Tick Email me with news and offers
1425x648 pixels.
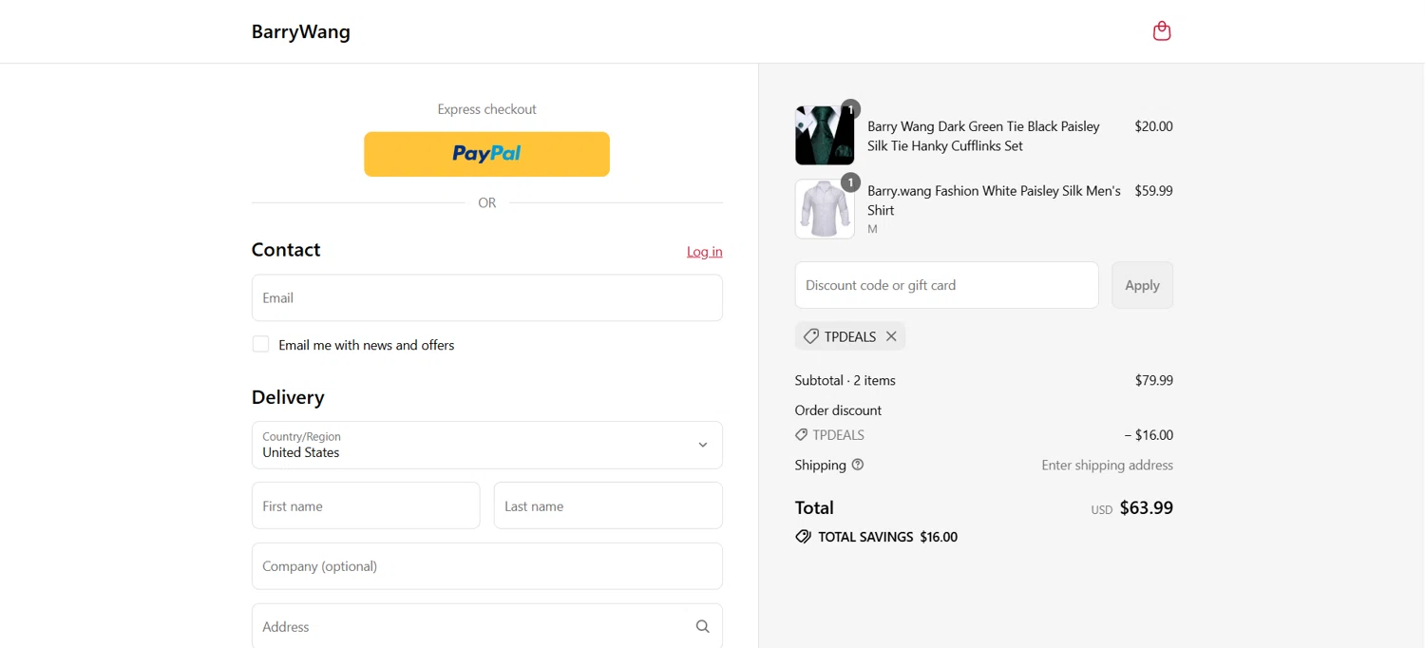click(260, 344)
